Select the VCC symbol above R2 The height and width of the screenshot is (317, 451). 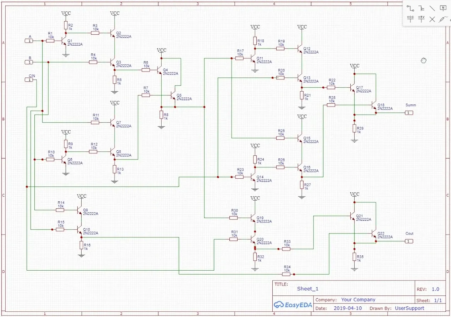[66, 14]
